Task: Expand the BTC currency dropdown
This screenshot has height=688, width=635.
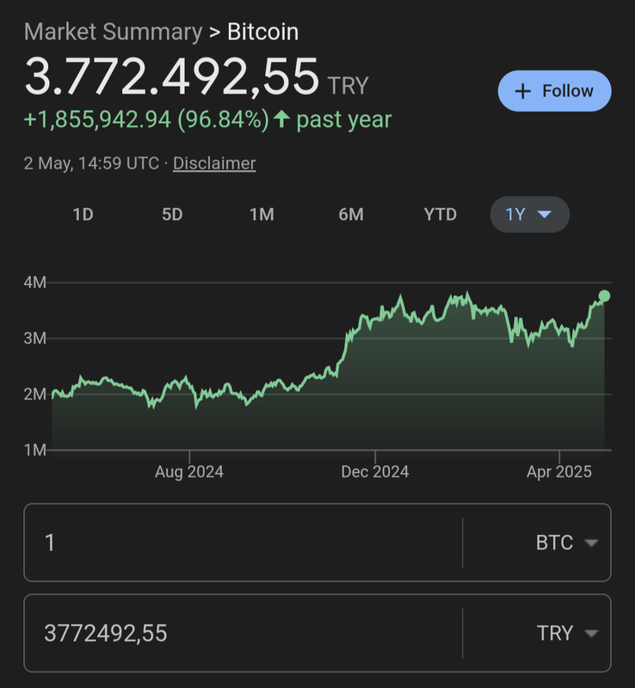Action: tap(591, 543)
